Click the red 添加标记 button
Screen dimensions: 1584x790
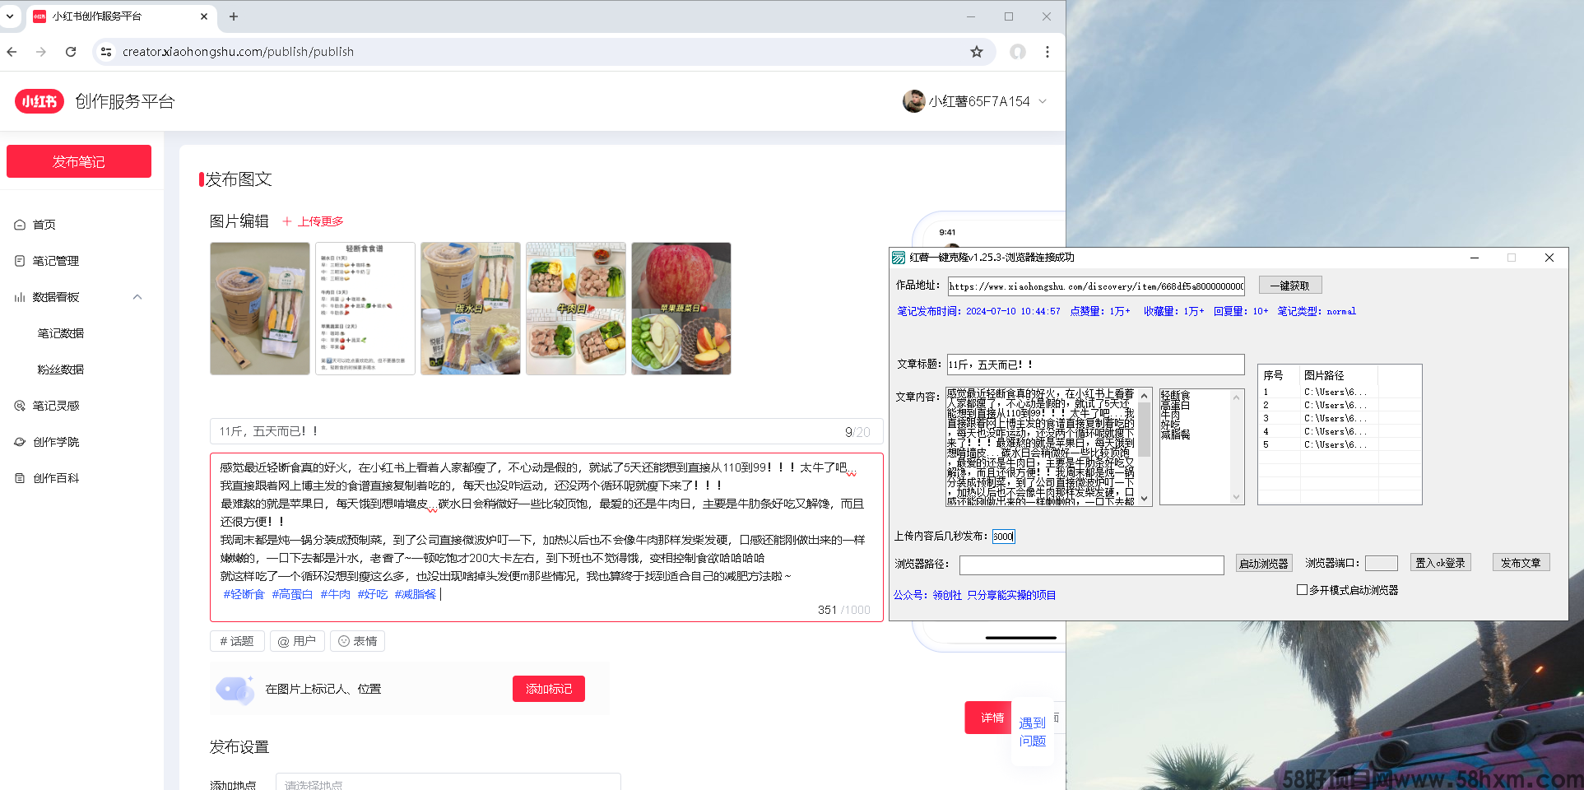coord(549,689)
